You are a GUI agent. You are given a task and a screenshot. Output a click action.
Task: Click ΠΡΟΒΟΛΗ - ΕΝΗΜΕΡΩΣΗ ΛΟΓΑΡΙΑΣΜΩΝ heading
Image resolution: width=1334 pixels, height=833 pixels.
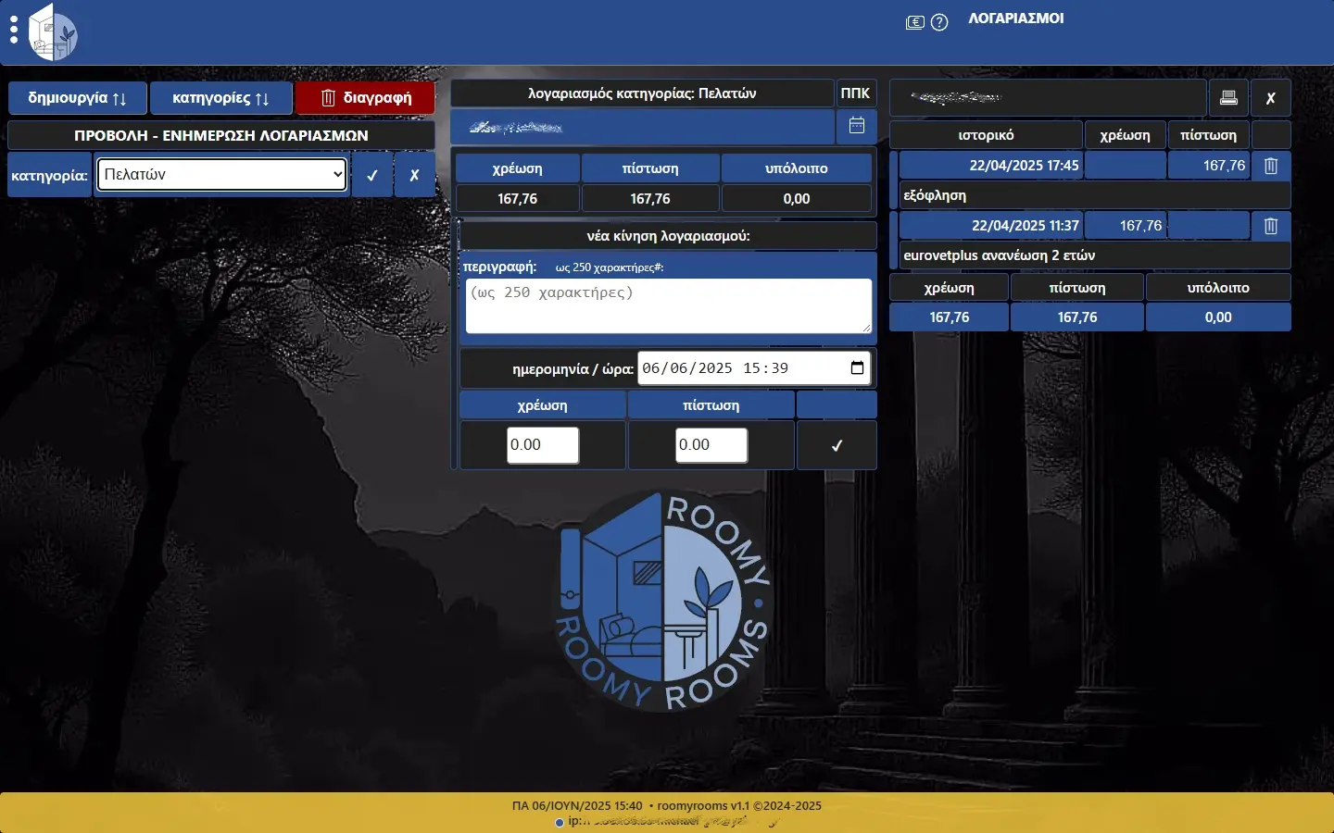[221, 135]
